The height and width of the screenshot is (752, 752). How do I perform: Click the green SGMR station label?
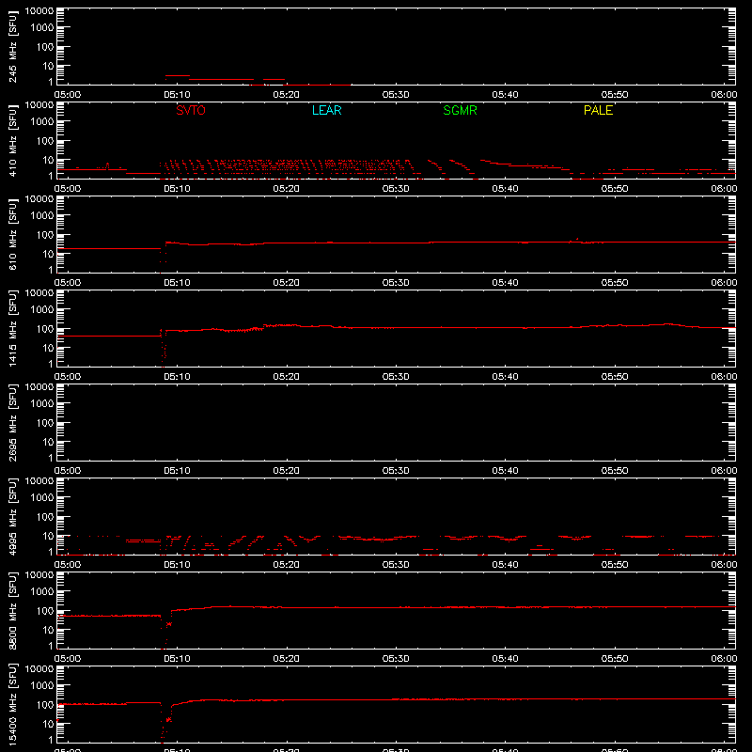click(x=460, y=110)
